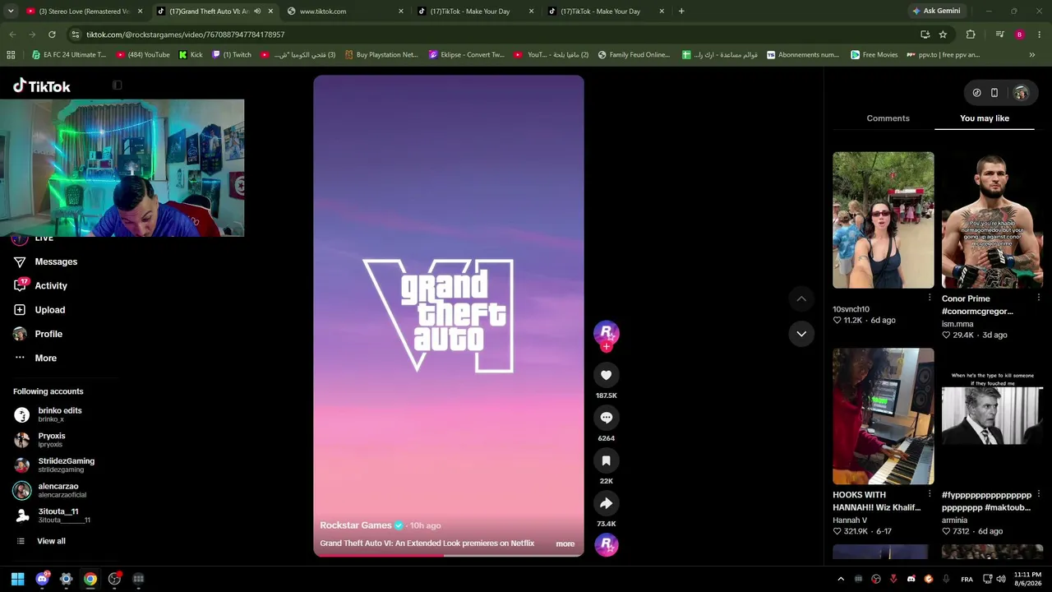
Task: Like the GTA VI video with the heart icon
Action: (x=606, y=375)
